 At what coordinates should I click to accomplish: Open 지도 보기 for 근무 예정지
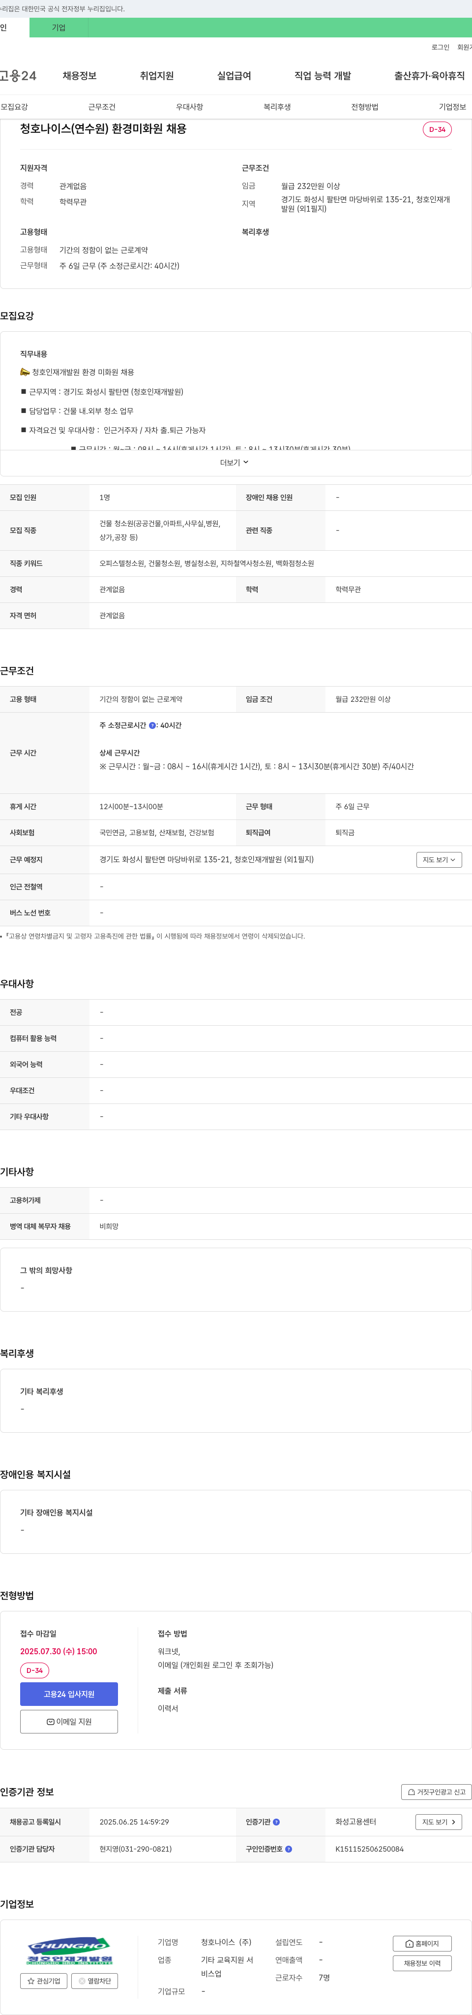(x=439, y=860)
